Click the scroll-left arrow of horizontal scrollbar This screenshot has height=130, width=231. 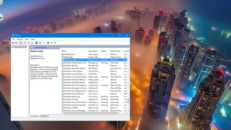pyautogui.click(x=62, y=113)
